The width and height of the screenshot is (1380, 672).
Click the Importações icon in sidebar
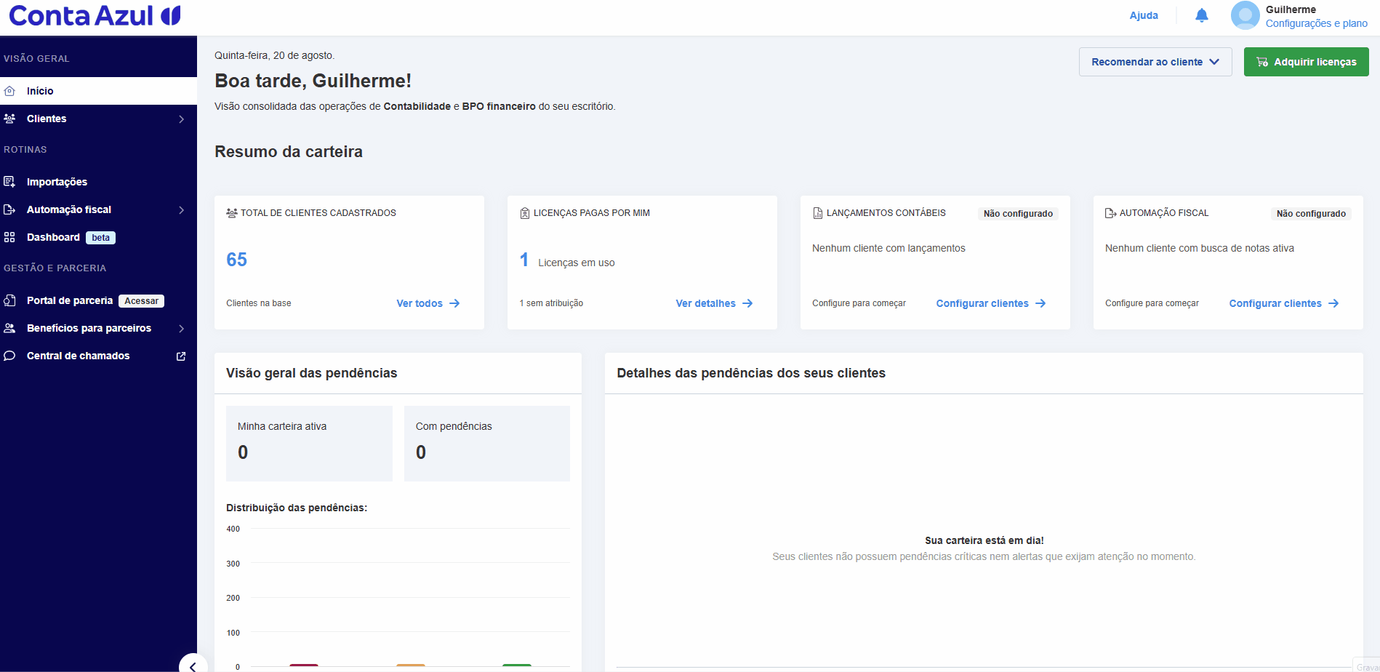click(9, 182)
